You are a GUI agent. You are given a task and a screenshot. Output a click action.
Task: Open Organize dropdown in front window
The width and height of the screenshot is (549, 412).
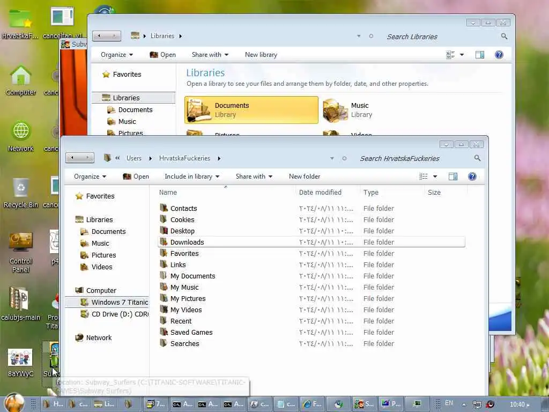(x=90, y=176)
